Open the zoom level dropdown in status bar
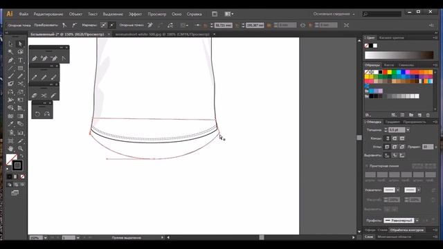 (45, 238)
